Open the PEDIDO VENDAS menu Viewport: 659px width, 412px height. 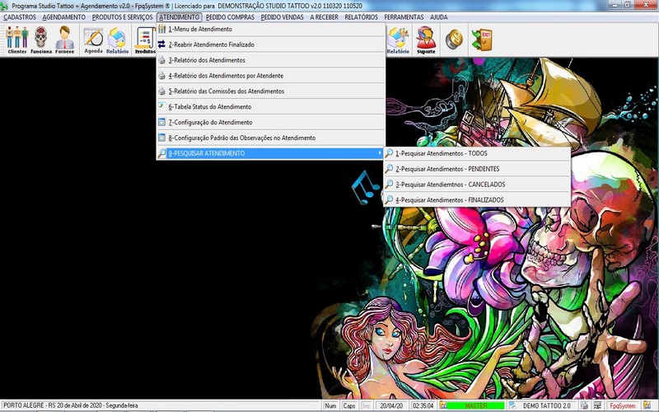tap(282, 17)
